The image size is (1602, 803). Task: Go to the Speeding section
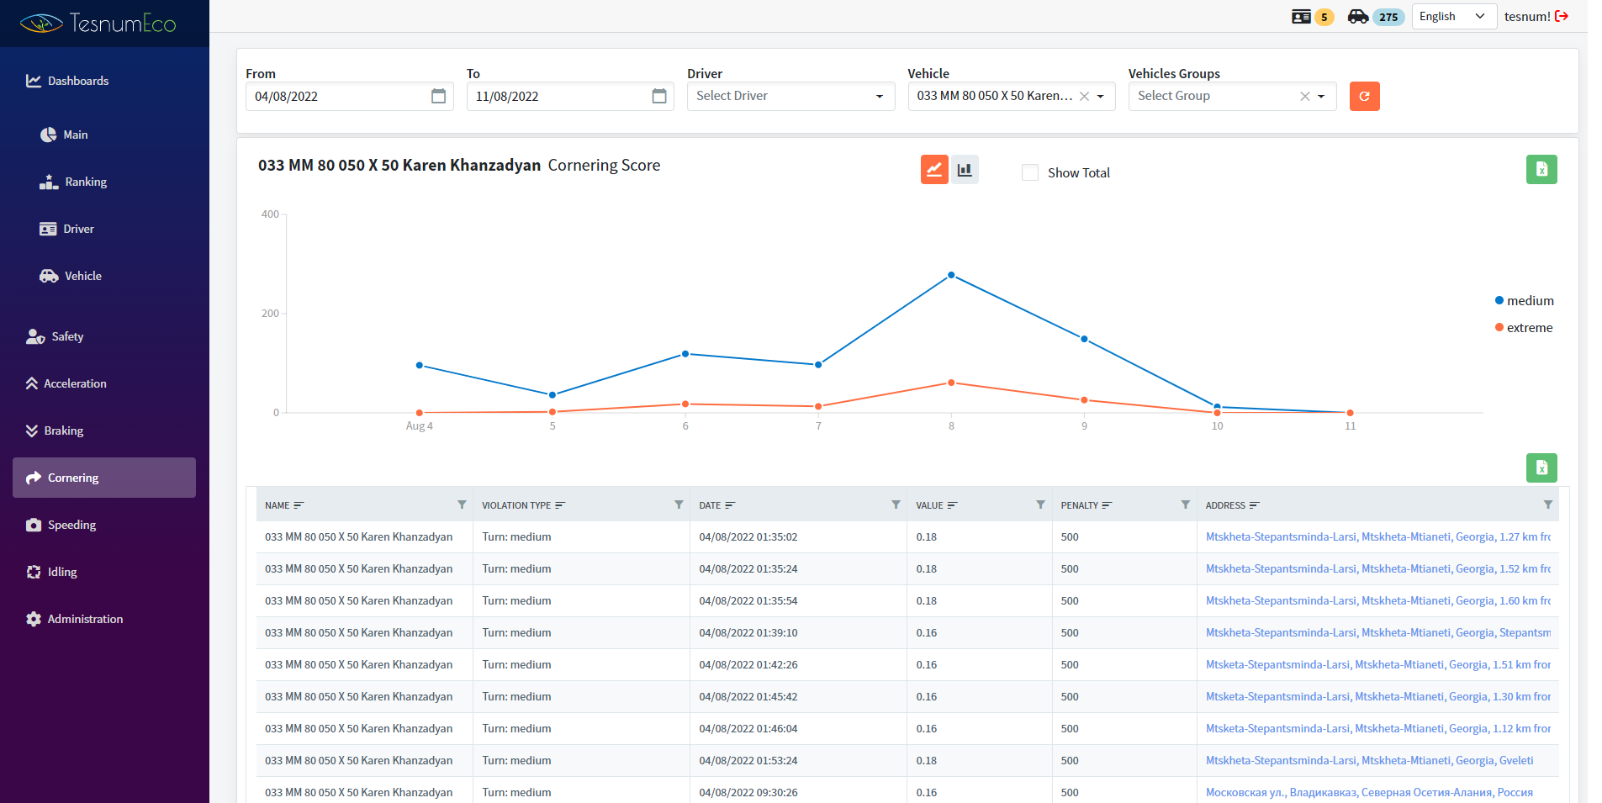71,525
